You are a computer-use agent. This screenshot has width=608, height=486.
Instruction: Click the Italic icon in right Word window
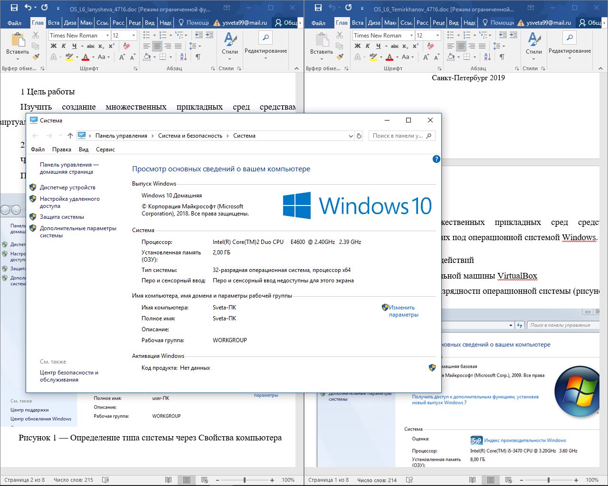click(x=368, y=46)
